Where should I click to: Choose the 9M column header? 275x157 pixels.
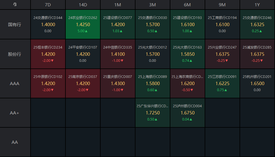click(222, 5)
